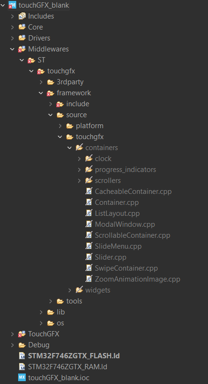Click the Container.cpp file icon
This screenshot has height=384, width=208.
tap(89, 202)
